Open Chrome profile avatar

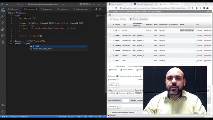[207, 8]
